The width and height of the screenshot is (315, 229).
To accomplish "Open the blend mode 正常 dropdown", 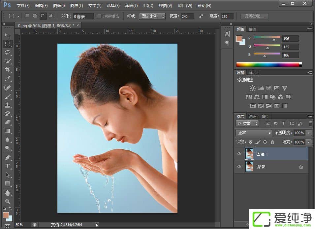I will (254, 133).
